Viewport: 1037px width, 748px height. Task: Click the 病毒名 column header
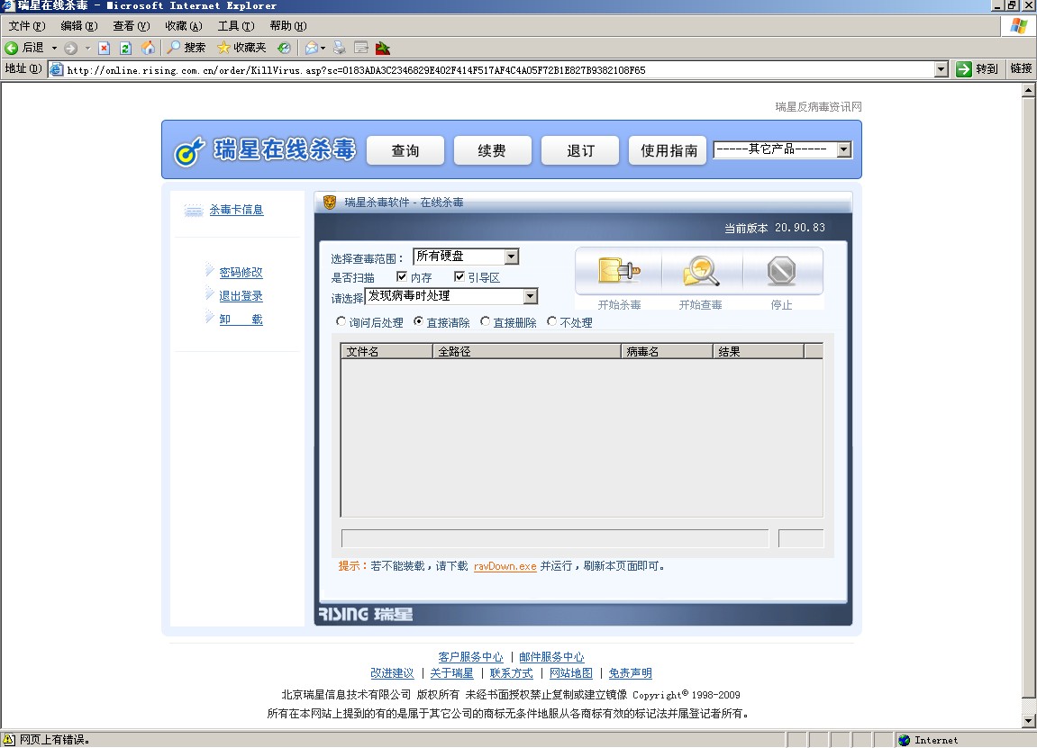tap(668, 352)
